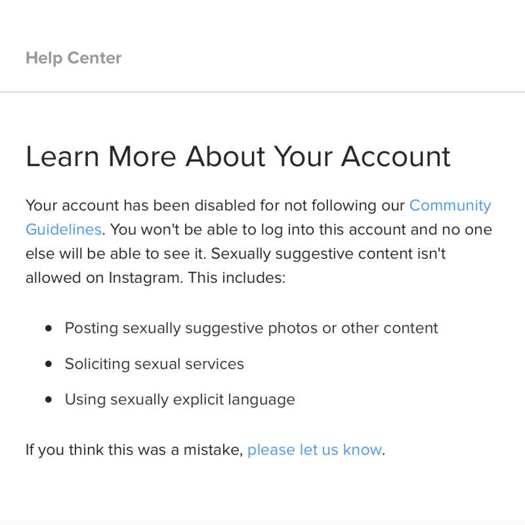Click the "Sexually suggestive content isn't" sentence
This screenshot has width=525, height=525.
click(x=328, y=253)
